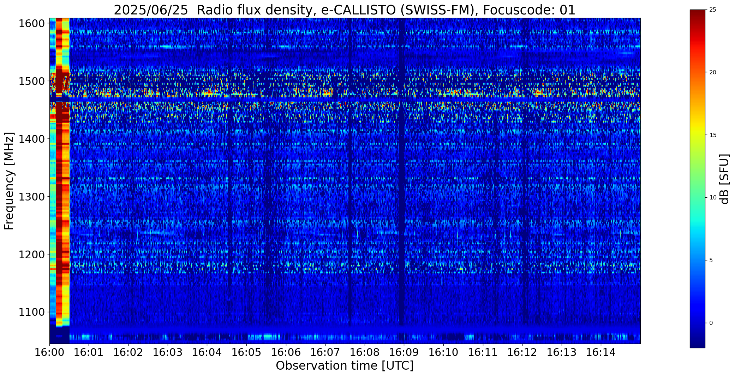Click the 16:14 time tick label
The height and width of the screenshot is (376, 735).
(x=601, y=352)
